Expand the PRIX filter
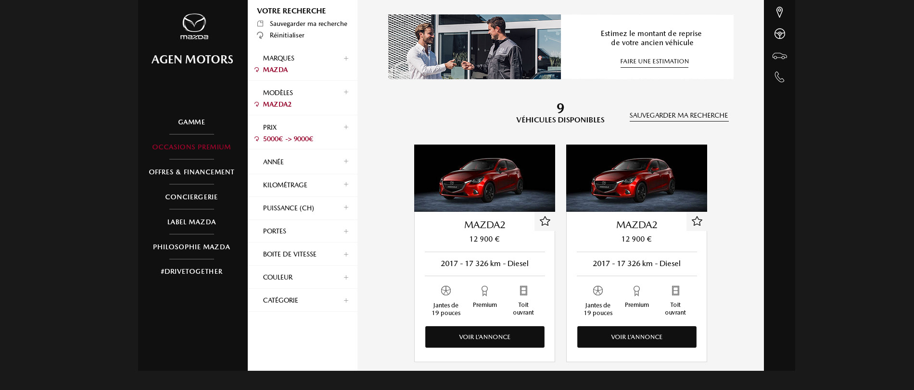Screen dimensions: 914x390 point(346,127)
